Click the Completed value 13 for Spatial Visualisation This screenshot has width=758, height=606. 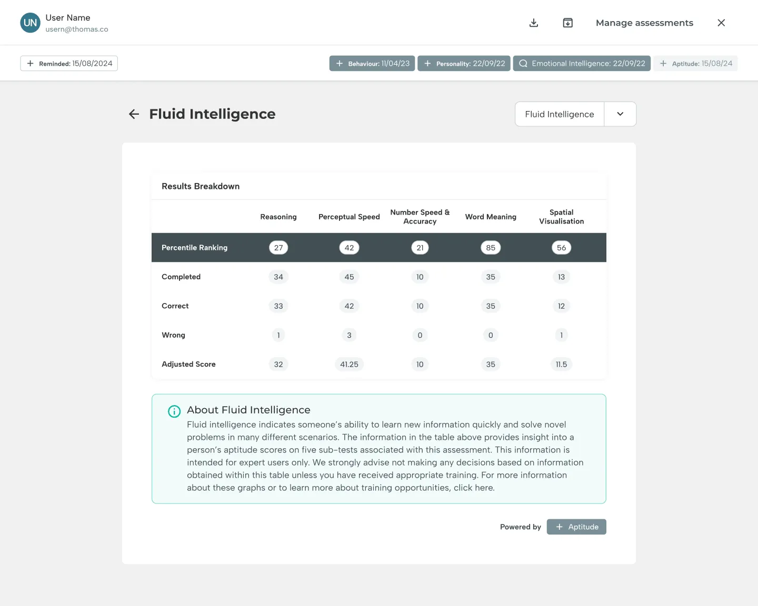562,277
